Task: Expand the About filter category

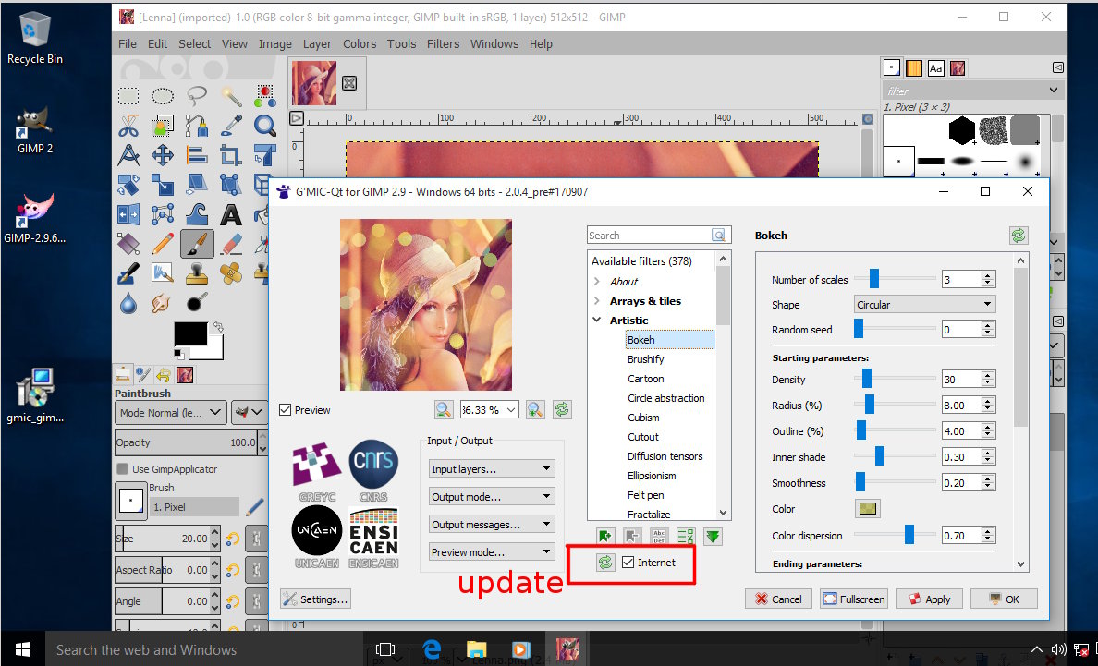Action: [597, 281]
